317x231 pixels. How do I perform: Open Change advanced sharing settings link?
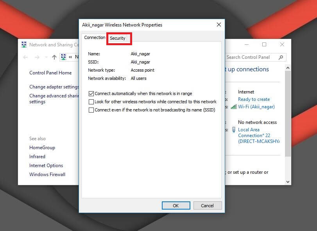54,99
